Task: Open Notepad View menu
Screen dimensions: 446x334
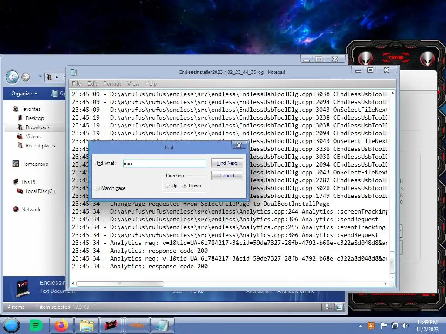Action: 133,83
